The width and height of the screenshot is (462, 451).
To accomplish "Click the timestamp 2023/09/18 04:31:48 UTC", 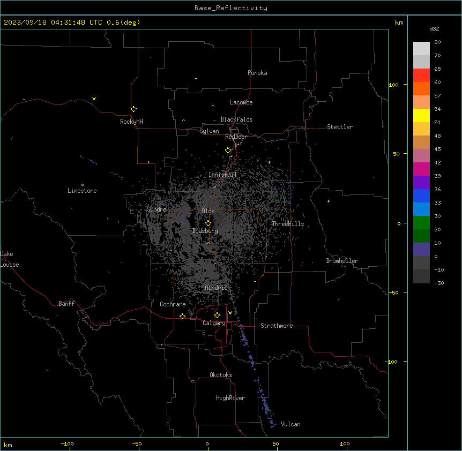I will click(x=53, y=22).
